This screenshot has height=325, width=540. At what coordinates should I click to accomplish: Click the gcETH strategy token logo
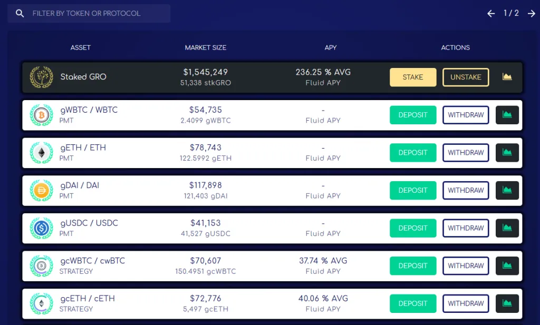coord(41,303)
